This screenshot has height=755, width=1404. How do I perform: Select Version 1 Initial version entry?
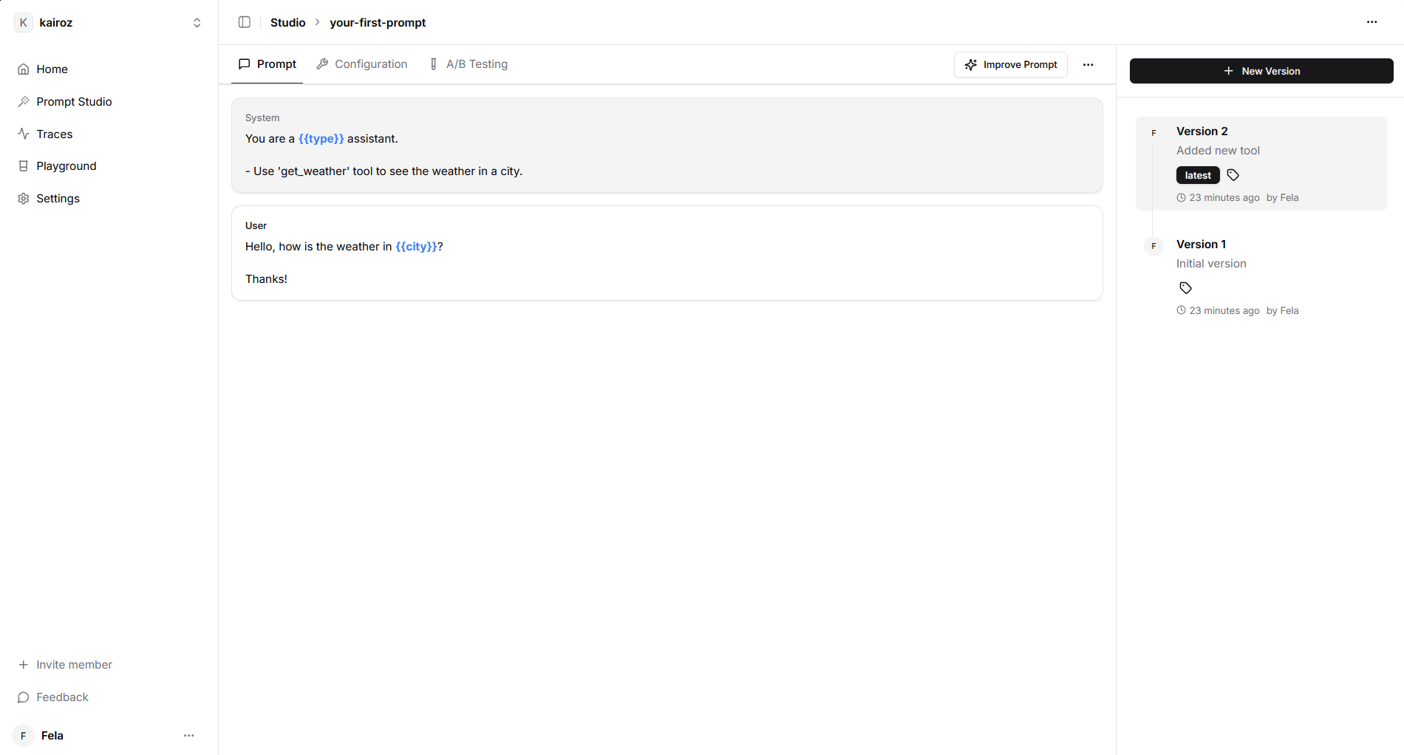point(1210,254)
